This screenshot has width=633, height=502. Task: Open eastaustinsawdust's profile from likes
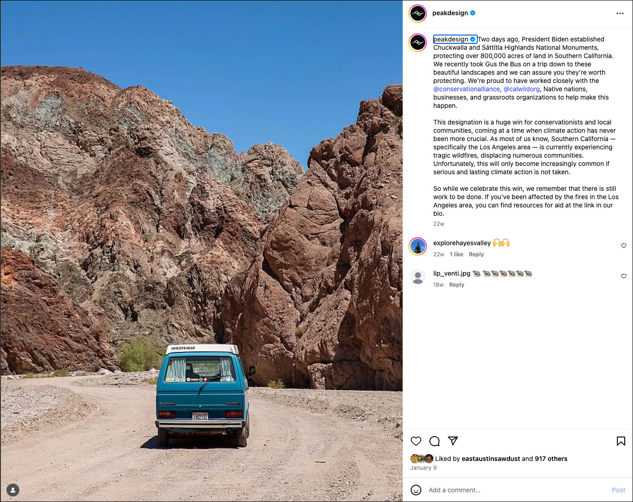pos(491,459)
